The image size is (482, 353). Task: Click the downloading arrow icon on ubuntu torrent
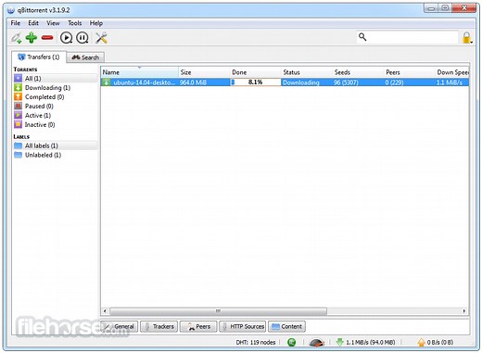tap(107, 82)
